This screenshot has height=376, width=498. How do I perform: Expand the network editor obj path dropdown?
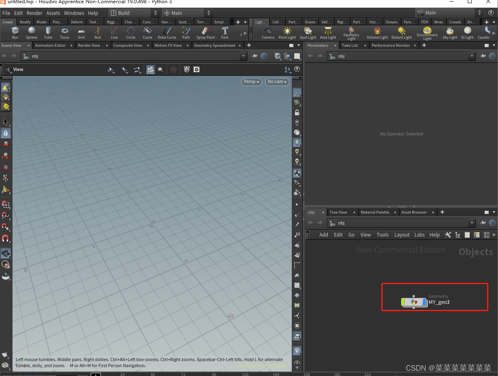pyautogui.click(x=472, y=223)
